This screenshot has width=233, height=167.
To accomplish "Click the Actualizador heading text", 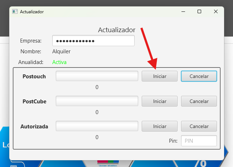I will coord(117,30).
